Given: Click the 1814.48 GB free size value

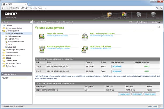Looking at the screenshot, I should pyautogui.click(x=131, y=90).
